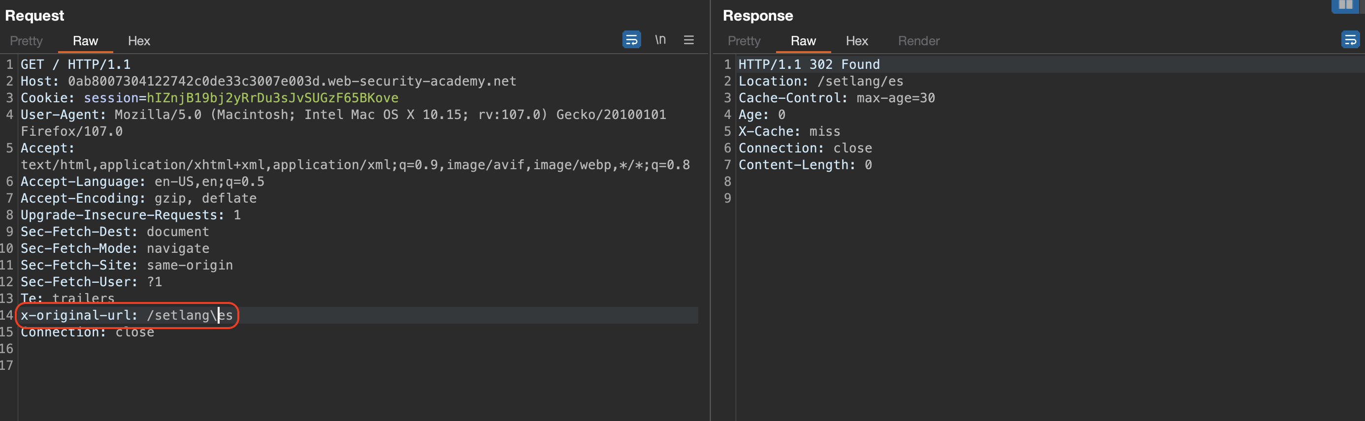Click the HTTP/1.1 302 Found status line
The height and width of the screenshot is (421, 1365).
809,64
